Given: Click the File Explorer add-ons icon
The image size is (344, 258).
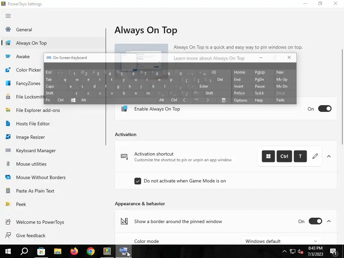Looking at the screenshot, I should pos(8,110).
